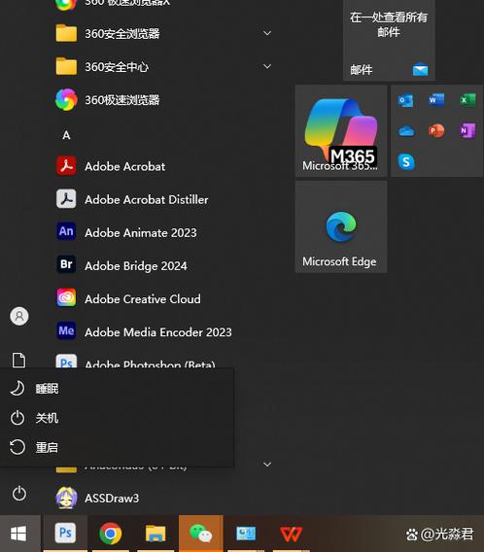Open the blue monitor app in taskbar
This screenshot has height=552, width=484.
(x=246, y=534)
